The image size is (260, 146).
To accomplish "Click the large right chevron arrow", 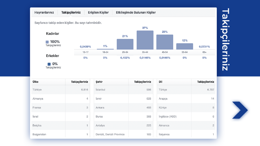I will (x=240, y=110).
